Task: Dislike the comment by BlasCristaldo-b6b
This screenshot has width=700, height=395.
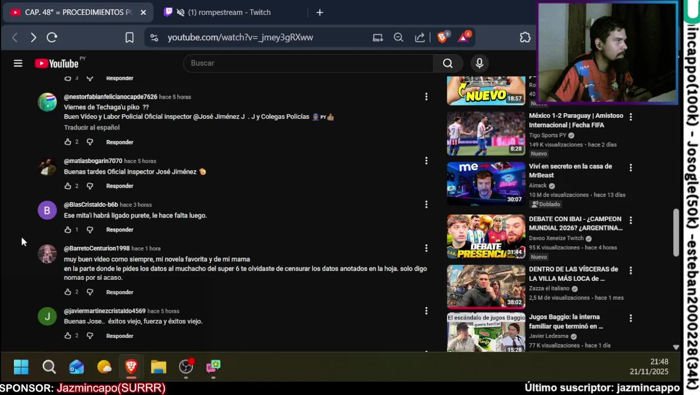Action: 90,230
